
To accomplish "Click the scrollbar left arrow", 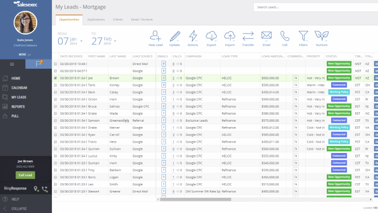I will 158,199.
